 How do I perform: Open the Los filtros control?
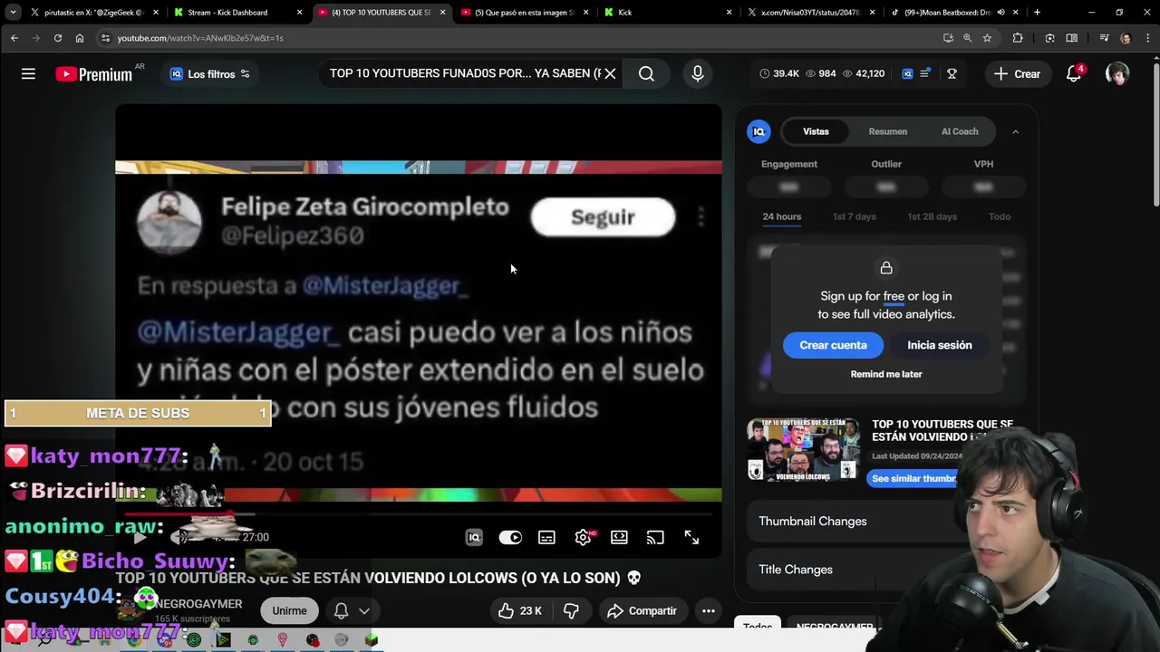210,74
